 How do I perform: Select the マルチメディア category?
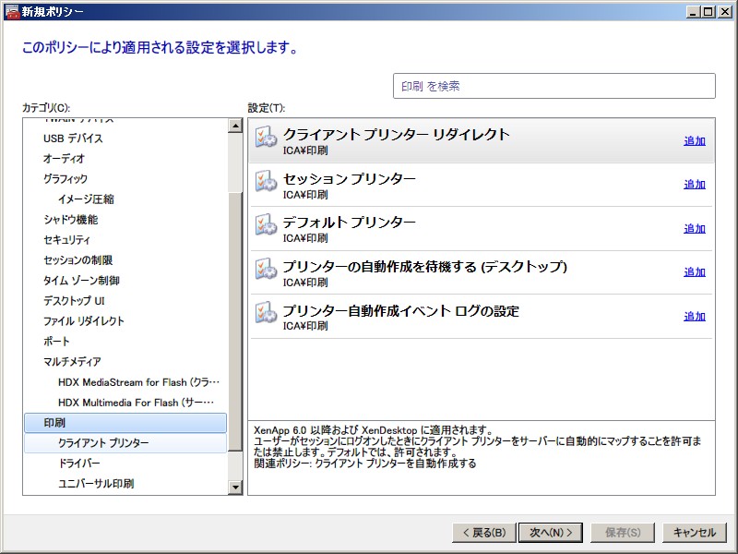click(72, 362)
